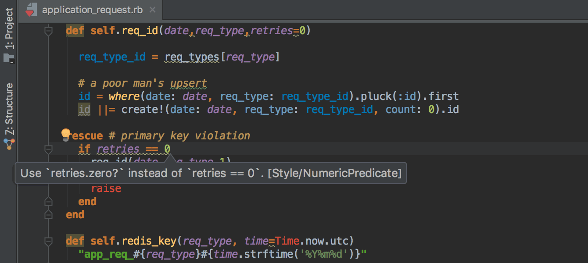Screen dimensions: 588x263
Task: Click the raise keyword in the code
Action: [x=106, y=188]
